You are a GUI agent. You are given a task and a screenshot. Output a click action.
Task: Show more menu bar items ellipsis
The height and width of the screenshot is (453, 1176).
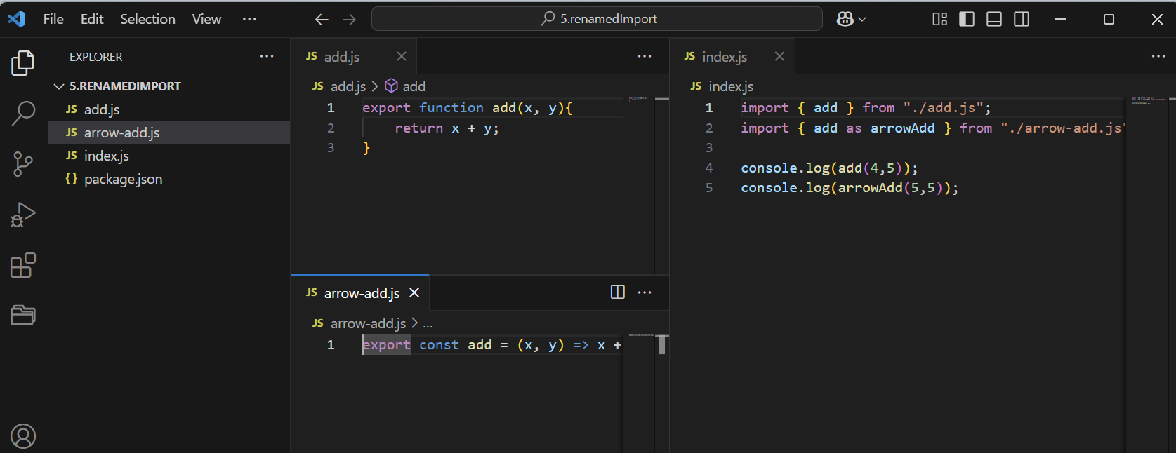(249, 19)
